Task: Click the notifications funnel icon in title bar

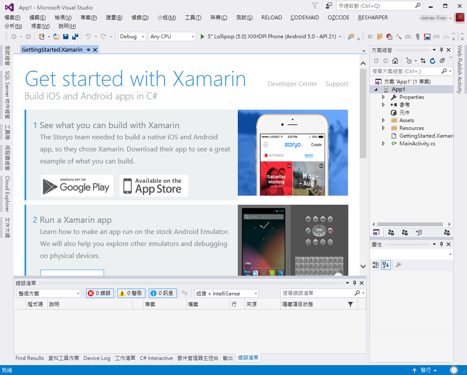Action: 315,6
